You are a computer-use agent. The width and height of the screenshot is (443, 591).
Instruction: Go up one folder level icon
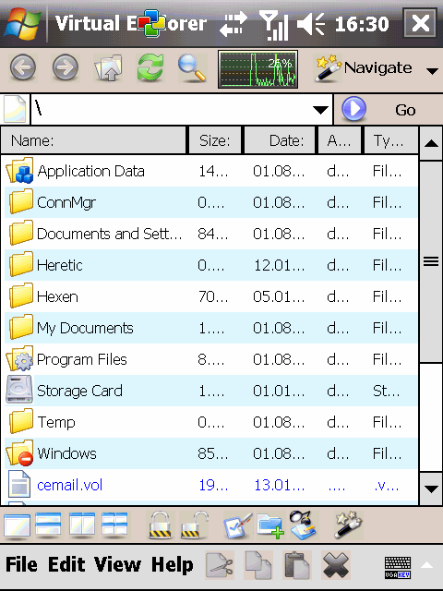coord(108,67)
